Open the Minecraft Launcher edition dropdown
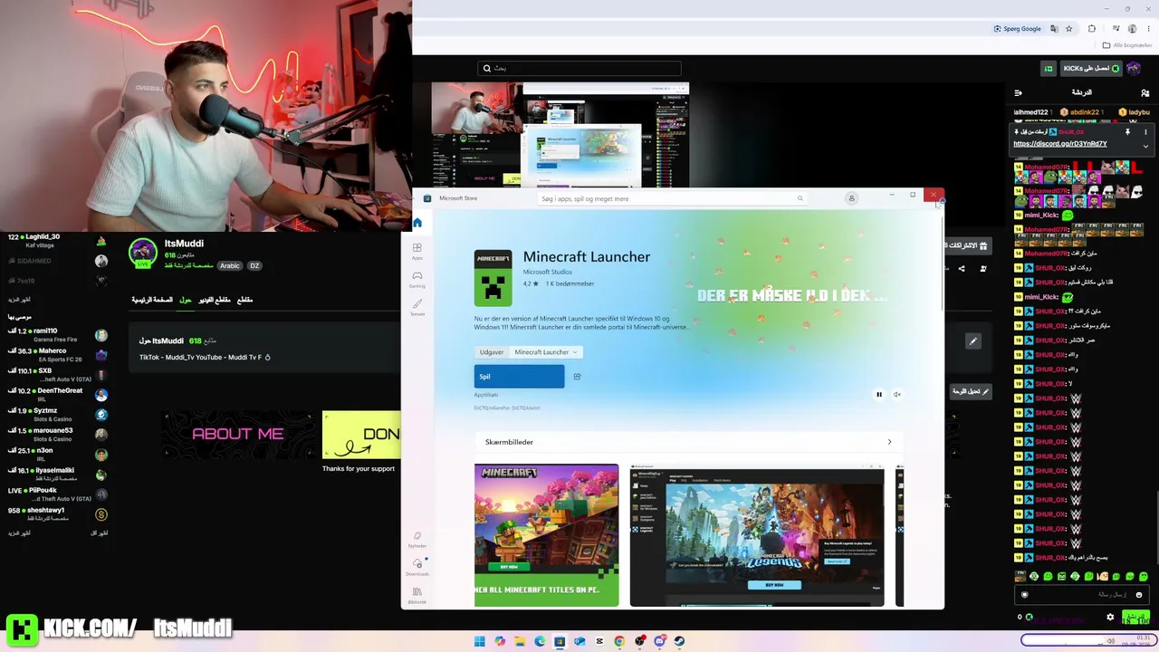The width and height of the screenshot is (1159, 652). click(546, 352)
